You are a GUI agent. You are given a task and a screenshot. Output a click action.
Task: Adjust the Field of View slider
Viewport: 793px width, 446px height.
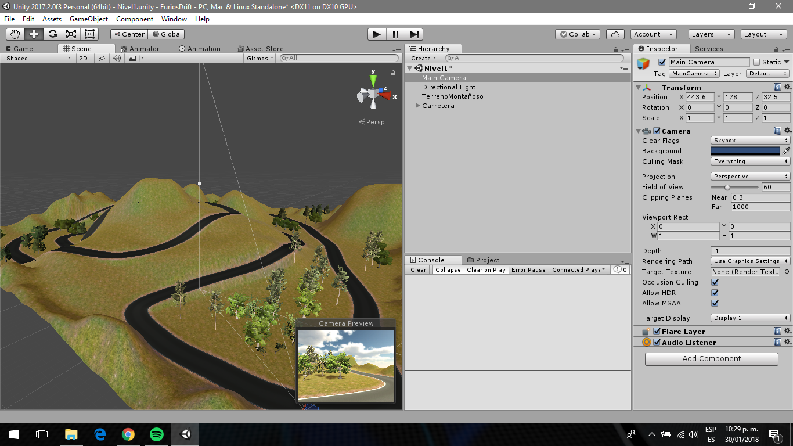click(x=727, y=187)
